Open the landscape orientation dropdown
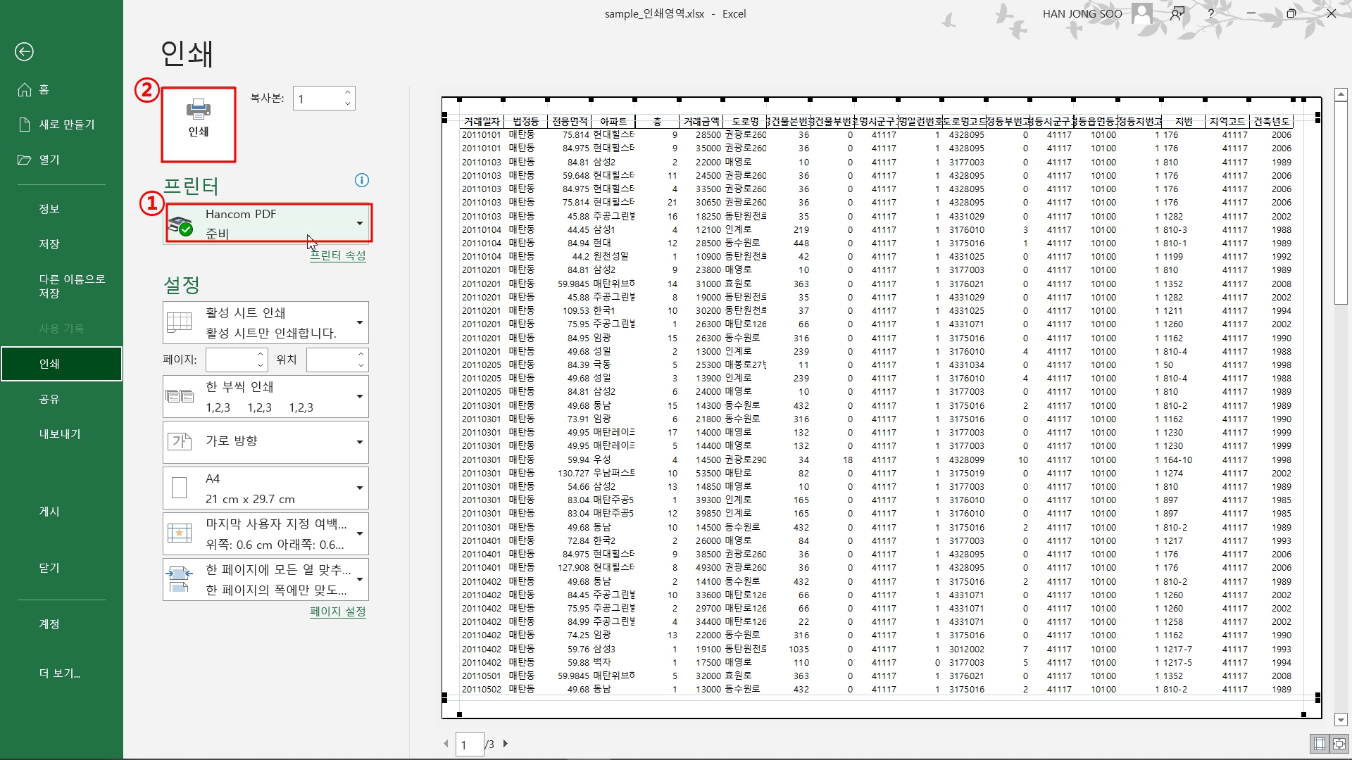The image size is (1352, 760). 360,442
